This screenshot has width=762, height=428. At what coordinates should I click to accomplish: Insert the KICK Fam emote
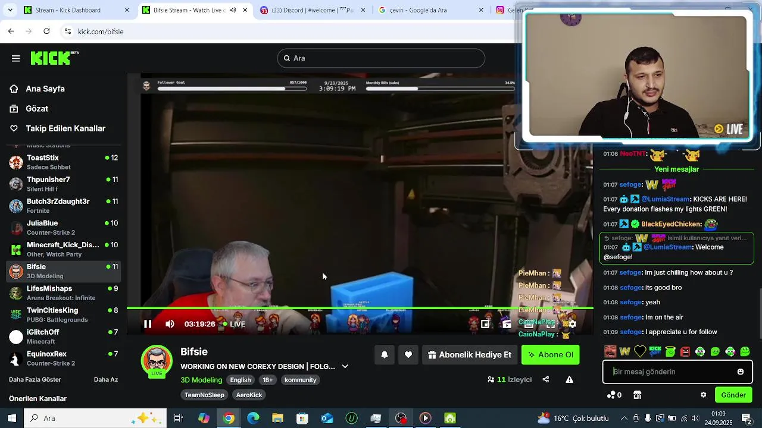coord(655,351)
